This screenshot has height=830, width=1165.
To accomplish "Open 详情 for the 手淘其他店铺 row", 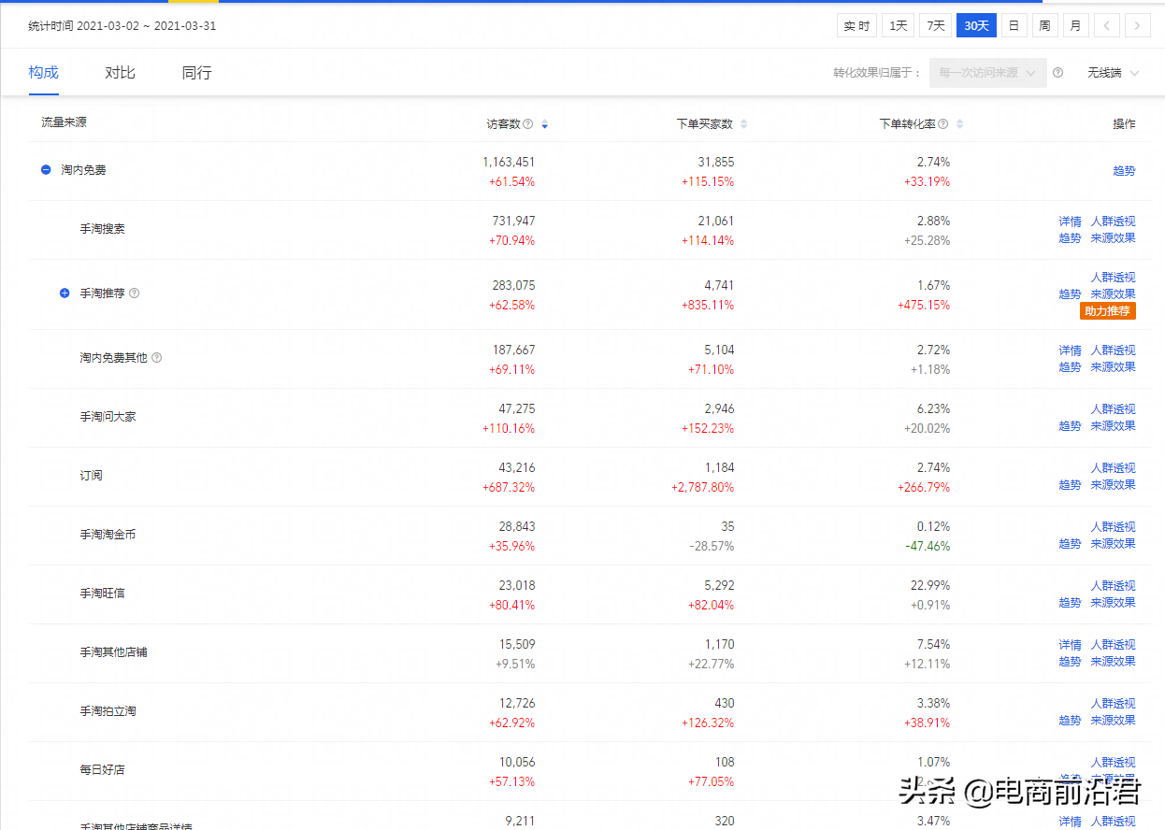I will point(1070,645).
